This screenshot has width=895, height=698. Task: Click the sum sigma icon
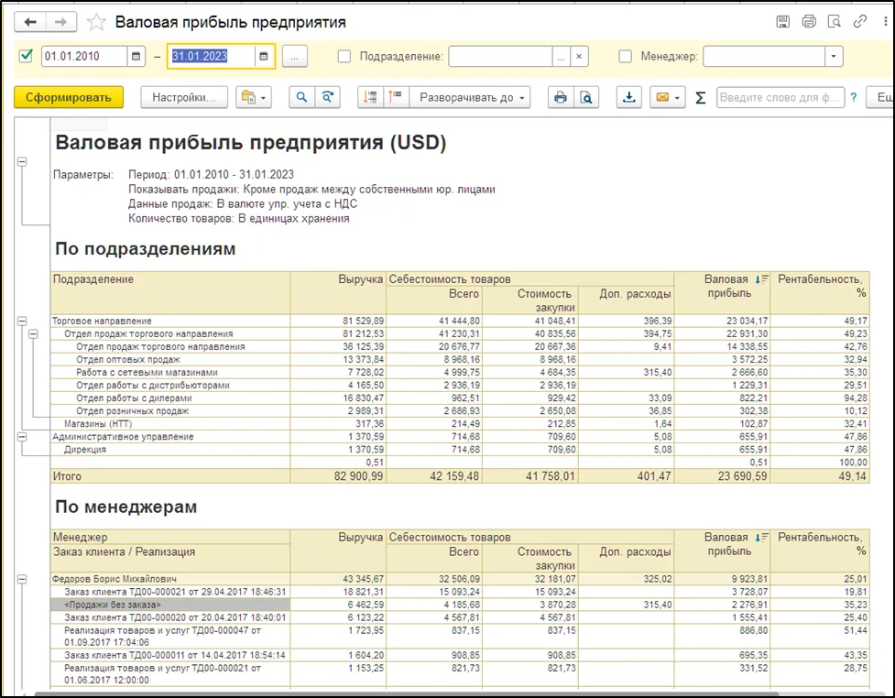(701, 98)
